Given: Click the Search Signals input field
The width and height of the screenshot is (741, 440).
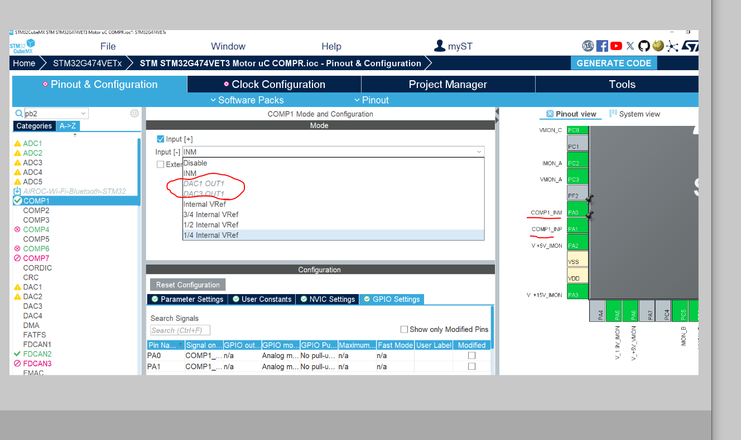Looking at the screenshot, I should click(180, 330).
